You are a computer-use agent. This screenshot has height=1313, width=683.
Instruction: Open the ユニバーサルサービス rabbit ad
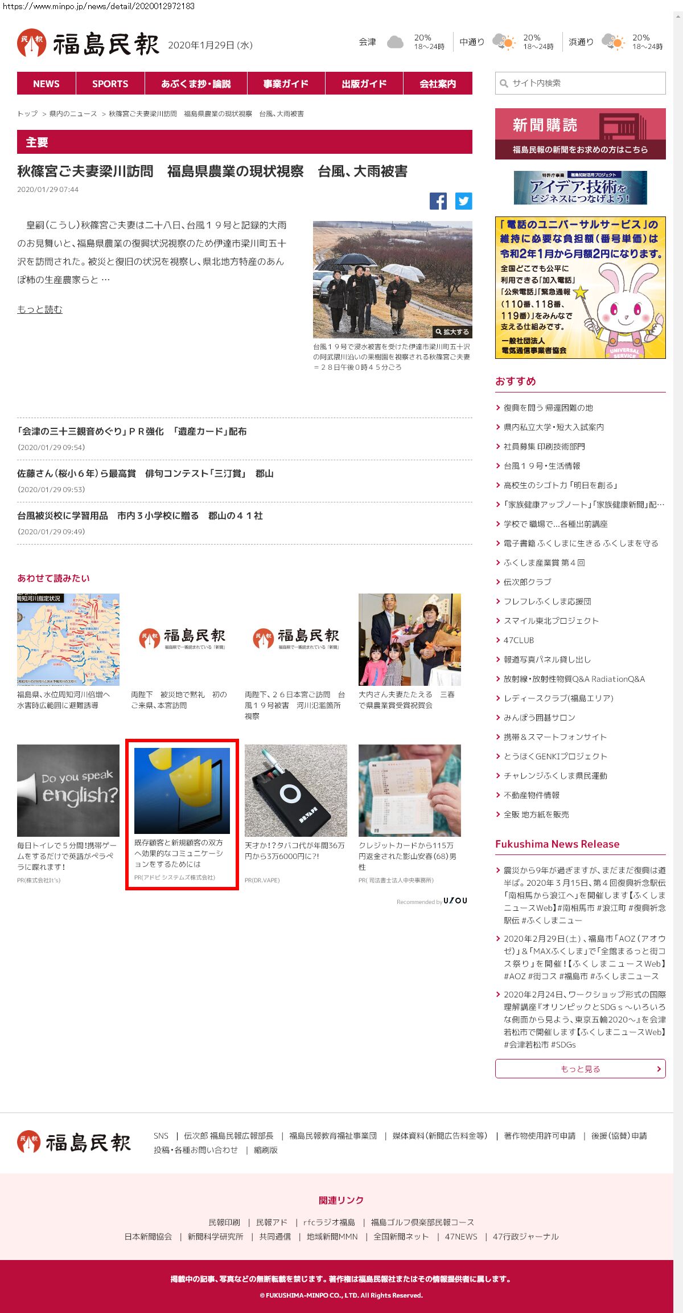coord(581,288)
